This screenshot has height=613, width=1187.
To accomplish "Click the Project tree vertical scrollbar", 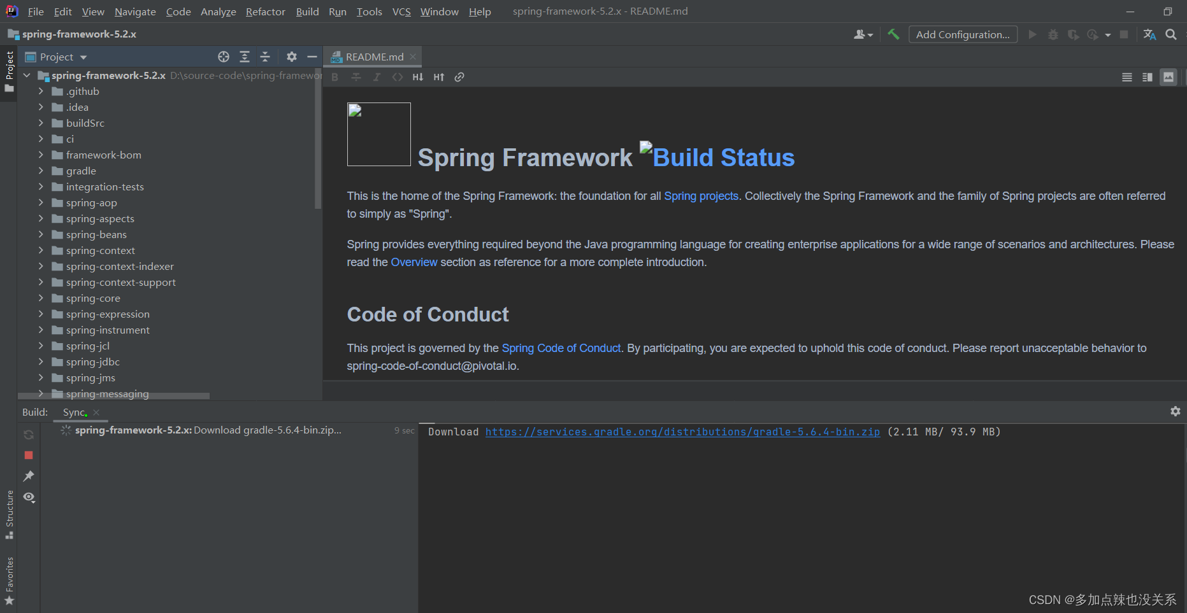I will 318,139.
